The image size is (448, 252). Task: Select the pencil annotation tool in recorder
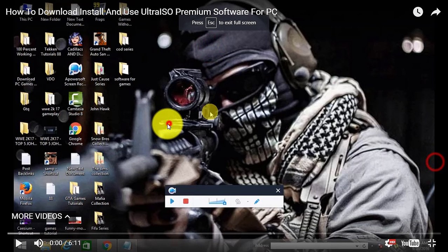(x=257, y=201)
